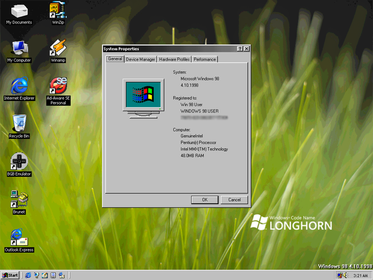
Task: Click the display settings tray icon
Action: [340, 275]
